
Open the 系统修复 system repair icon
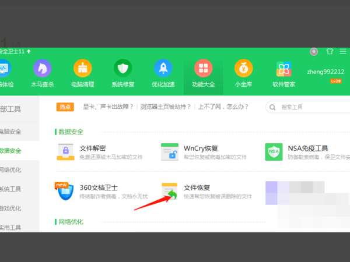(123, 69)
